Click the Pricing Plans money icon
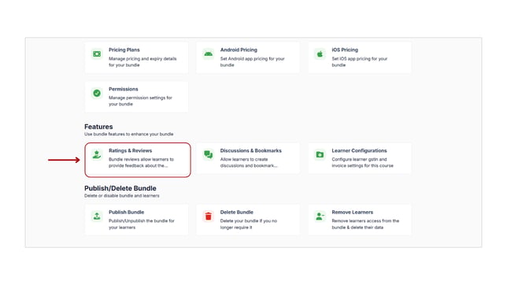Image resolution: width=507 pixels, height=285 pixels. pos(97,54)
